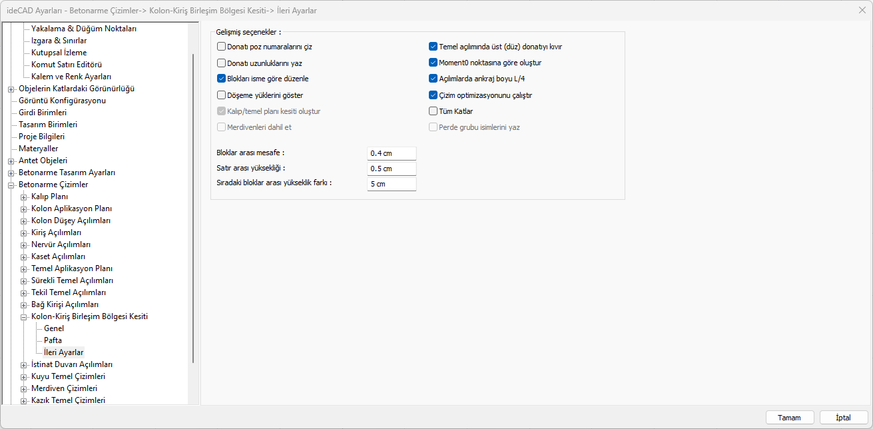
Task: Click the Bloklar arası mesafe input field
Action: click(x=392, y=153)
